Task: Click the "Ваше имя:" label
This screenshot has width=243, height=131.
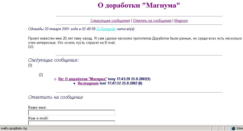Action: point(37,107)
